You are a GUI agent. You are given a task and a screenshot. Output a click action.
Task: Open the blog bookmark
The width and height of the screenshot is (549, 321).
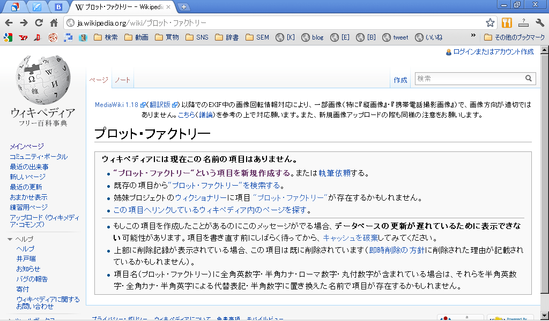click(313, 37)
